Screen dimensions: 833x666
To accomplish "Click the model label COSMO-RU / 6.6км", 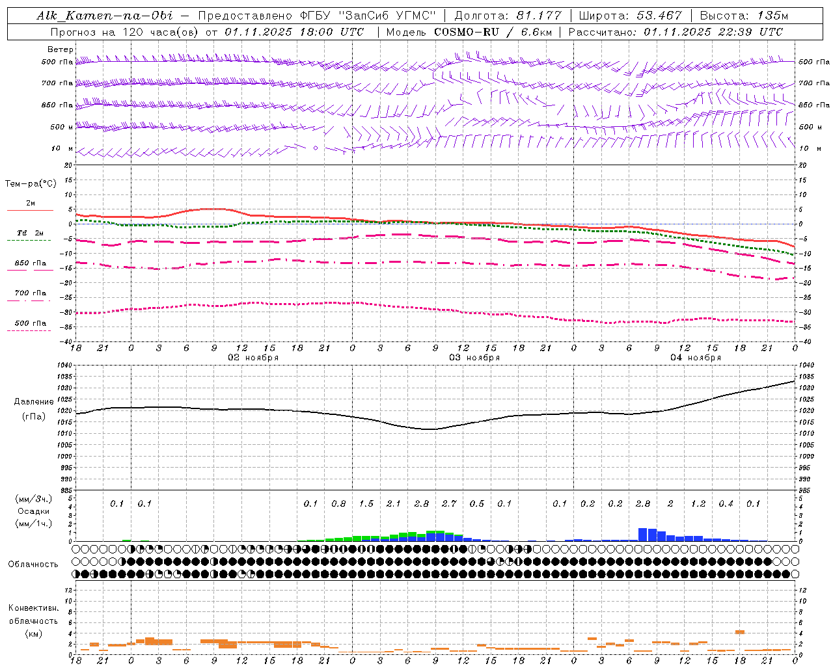I will click(492, 32).
